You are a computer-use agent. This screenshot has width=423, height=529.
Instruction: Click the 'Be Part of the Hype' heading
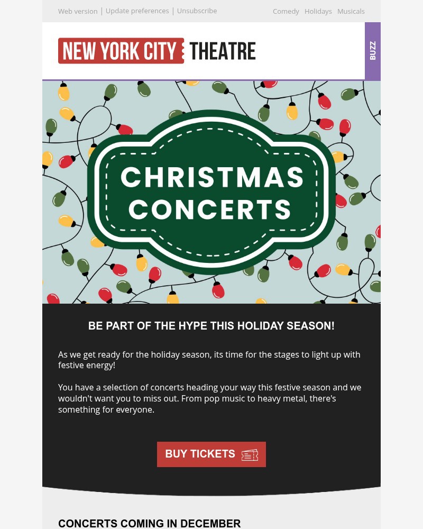[212, 326]
